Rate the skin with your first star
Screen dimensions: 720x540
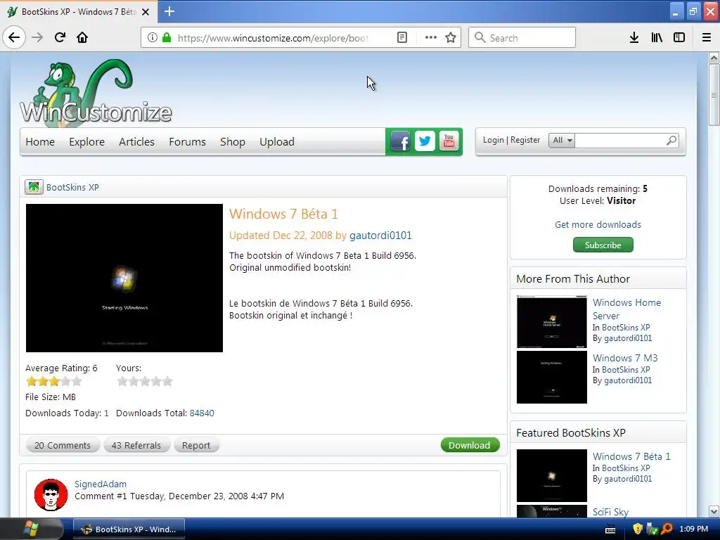click(122, 381)
